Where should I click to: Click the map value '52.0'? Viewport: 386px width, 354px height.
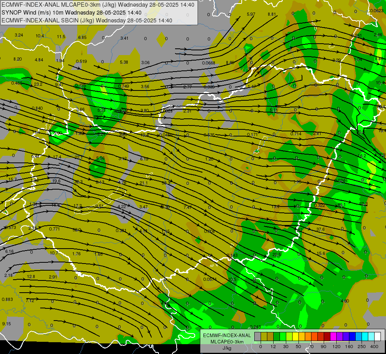[x=77, y=230]
